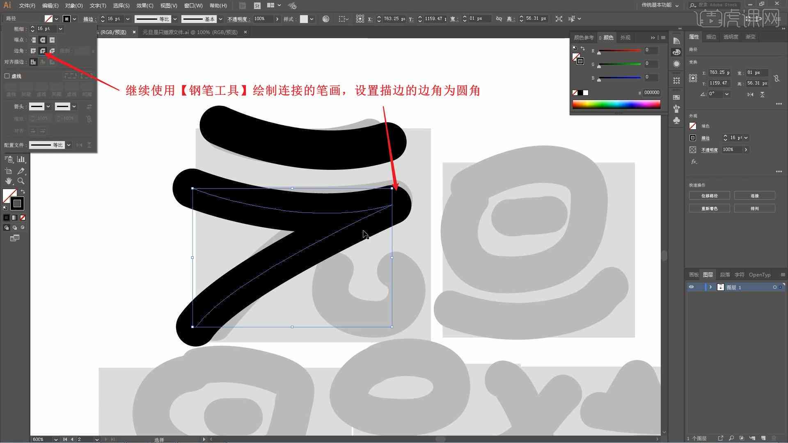Open the first arrowhead 箭头 dropdown
The width and height of the screenshot is (788, 443).
click(48, 107)
